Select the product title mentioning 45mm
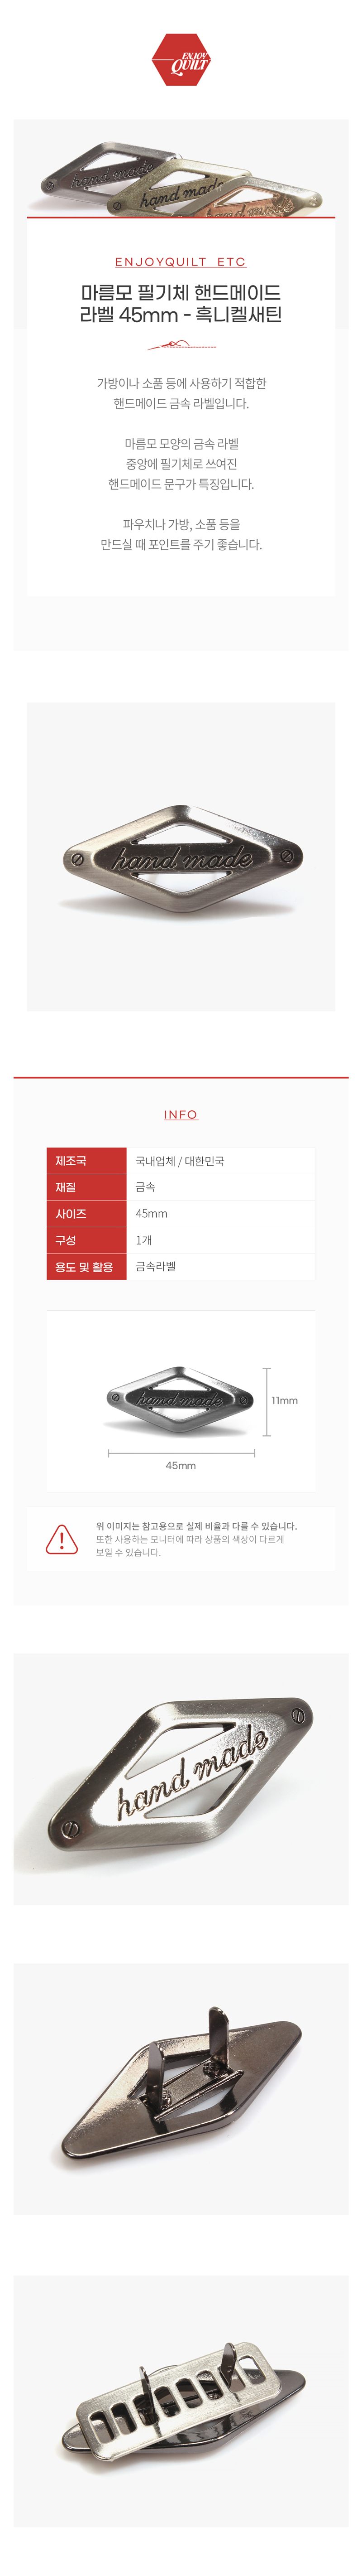This screenshot has height=2576, width=362. pos(181,303)
